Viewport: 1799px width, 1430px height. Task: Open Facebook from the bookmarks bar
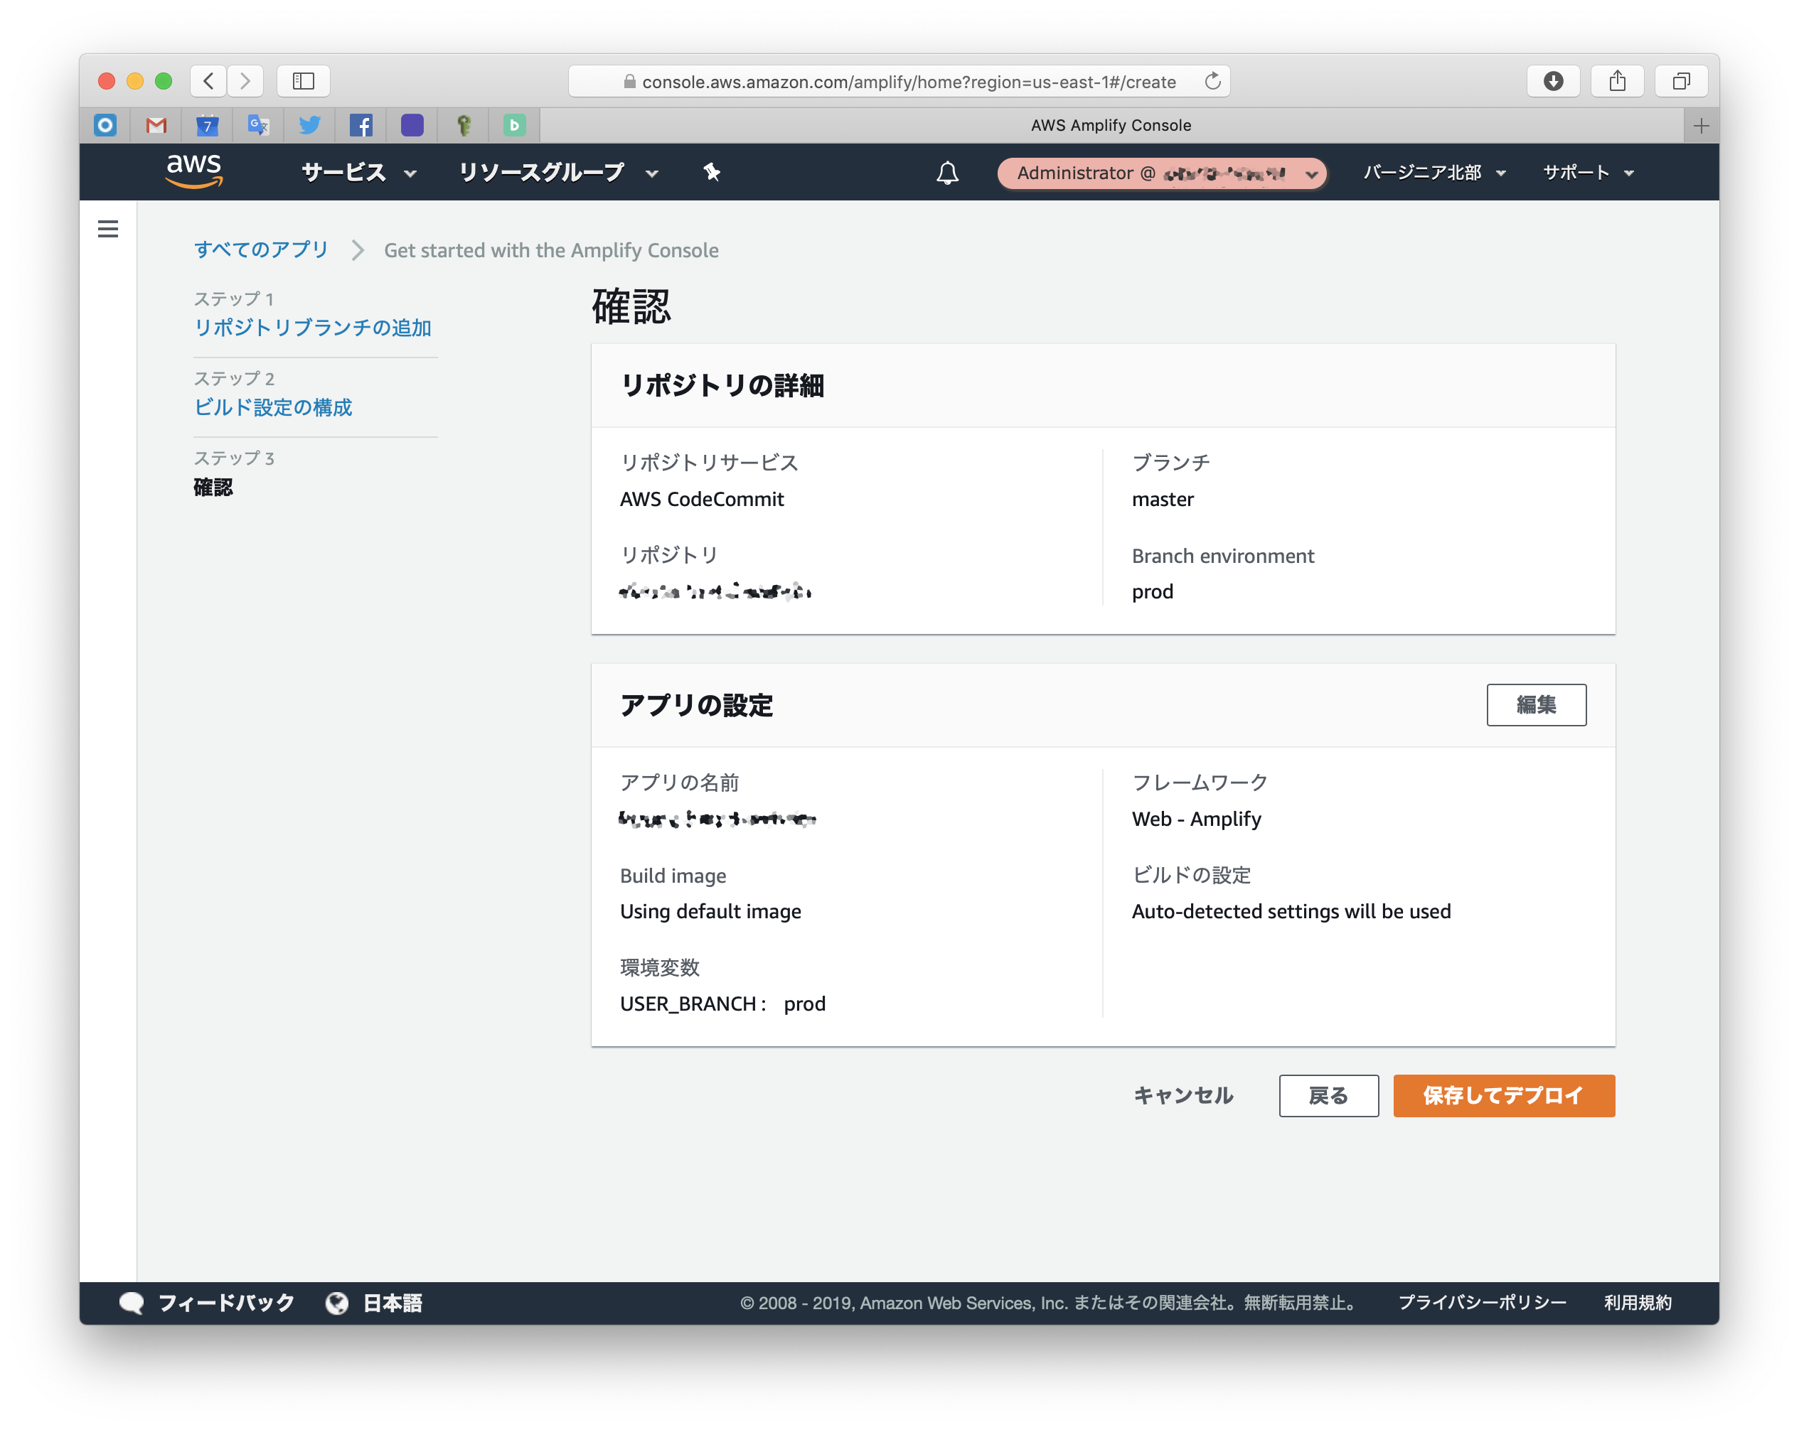[361, 125]
